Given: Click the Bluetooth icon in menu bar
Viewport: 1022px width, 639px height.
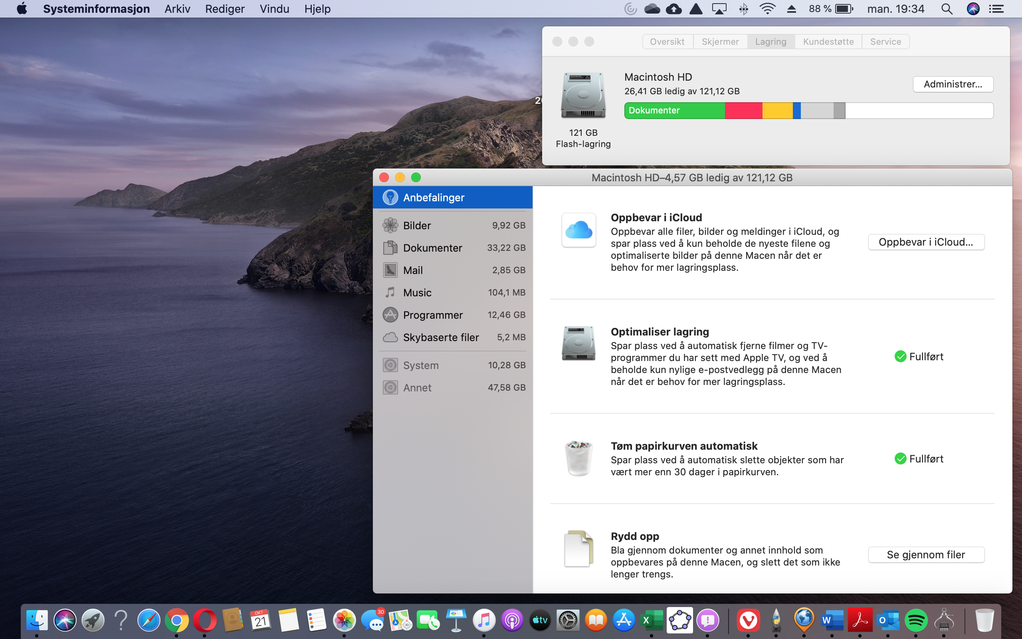Looking at the screenshot, I should click(x=744, y=9).
